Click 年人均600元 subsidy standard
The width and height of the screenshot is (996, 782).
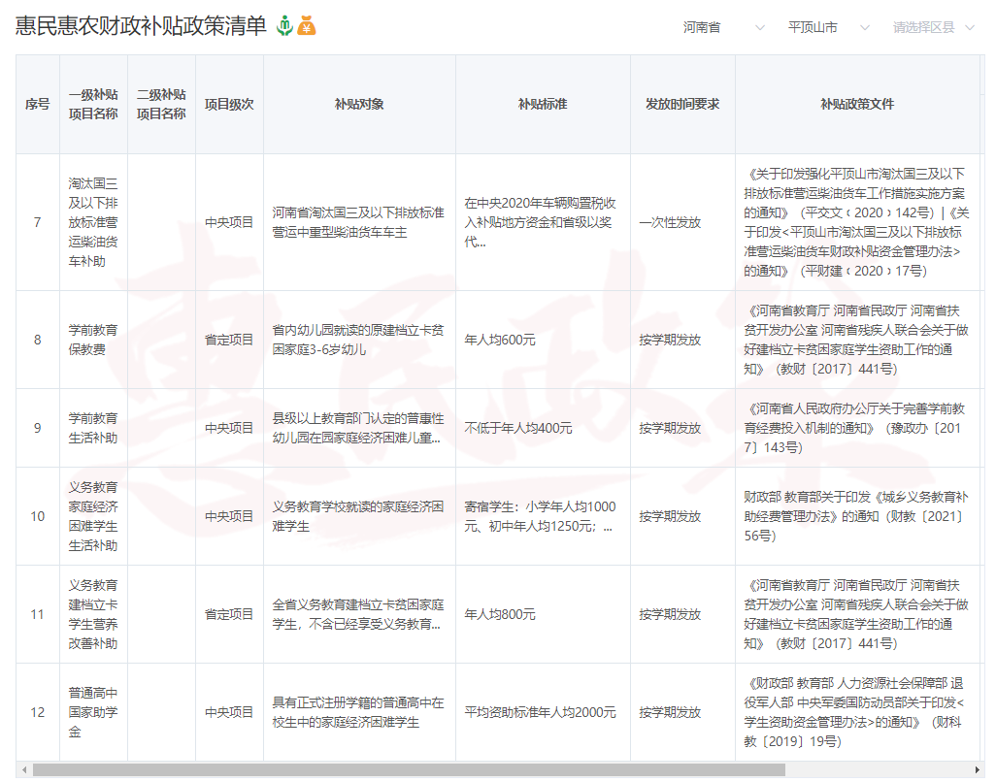coord(500,340)
